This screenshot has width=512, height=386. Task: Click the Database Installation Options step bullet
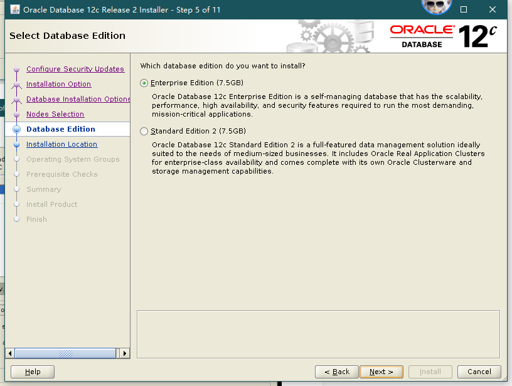point(17,100)
